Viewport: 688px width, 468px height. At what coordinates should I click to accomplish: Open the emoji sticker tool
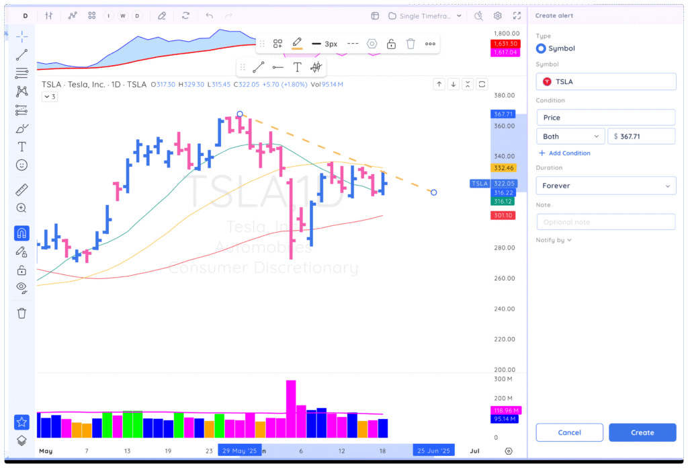pos(21,165)
